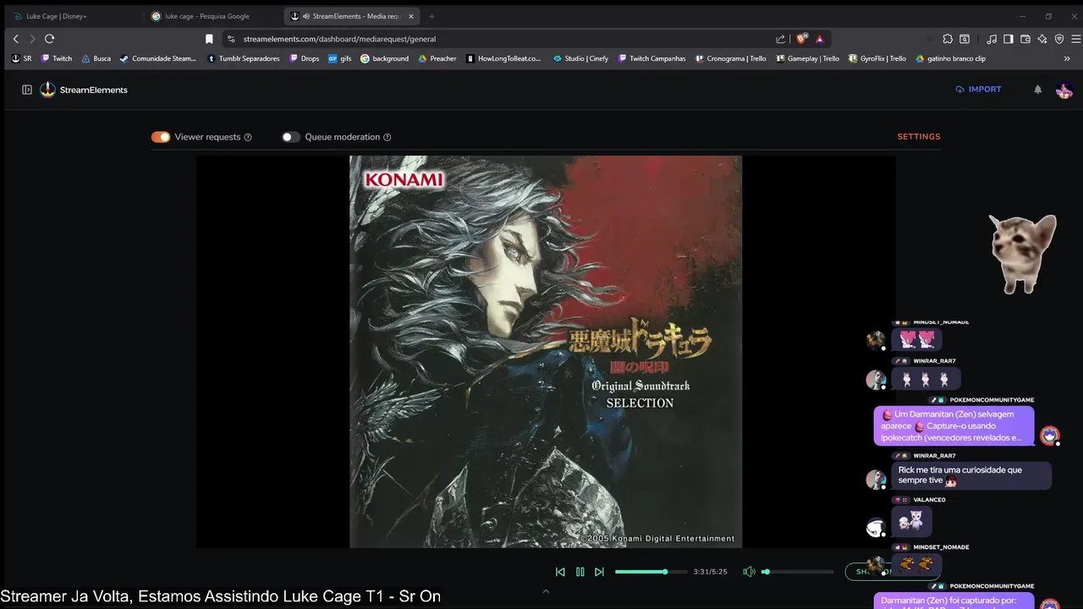Open Leo AI sparkle icon
Screen dimensions: 1083x609
coord(1042,39)
